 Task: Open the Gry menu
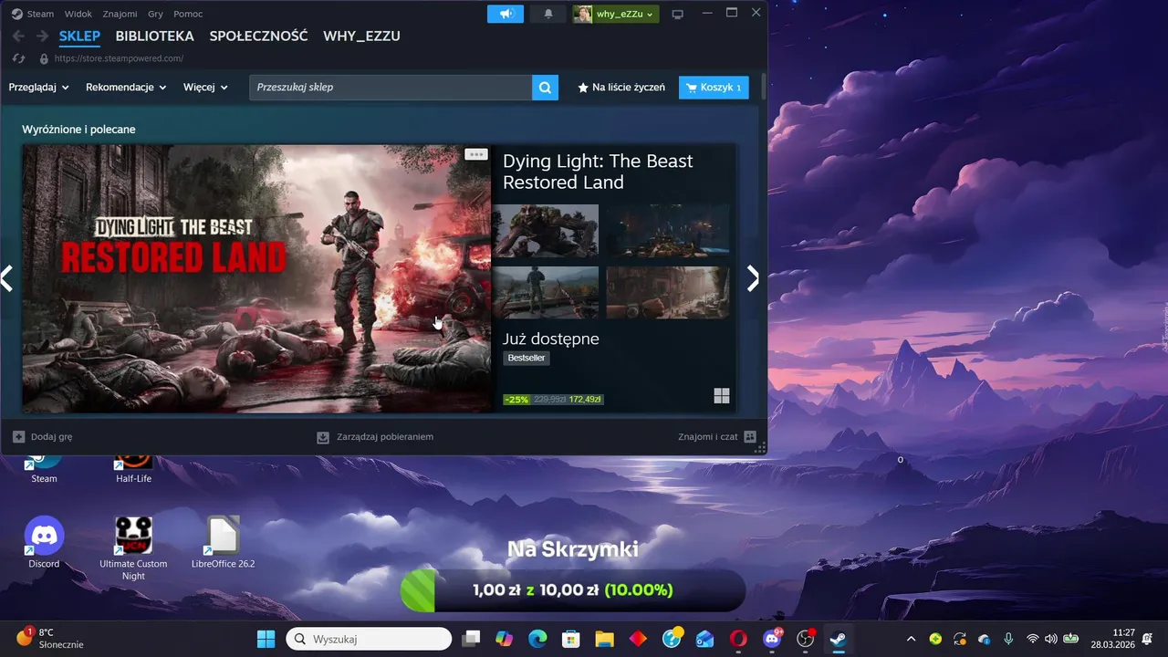[x=155, y=14]
